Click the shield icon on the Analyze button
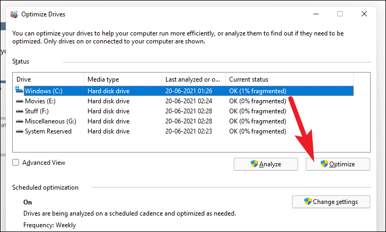 point(255,164)
